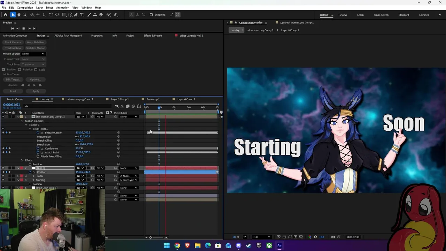Stop playback in the Preview panel
The height and width of the screenshot is (251, 446).
[23, 28]
